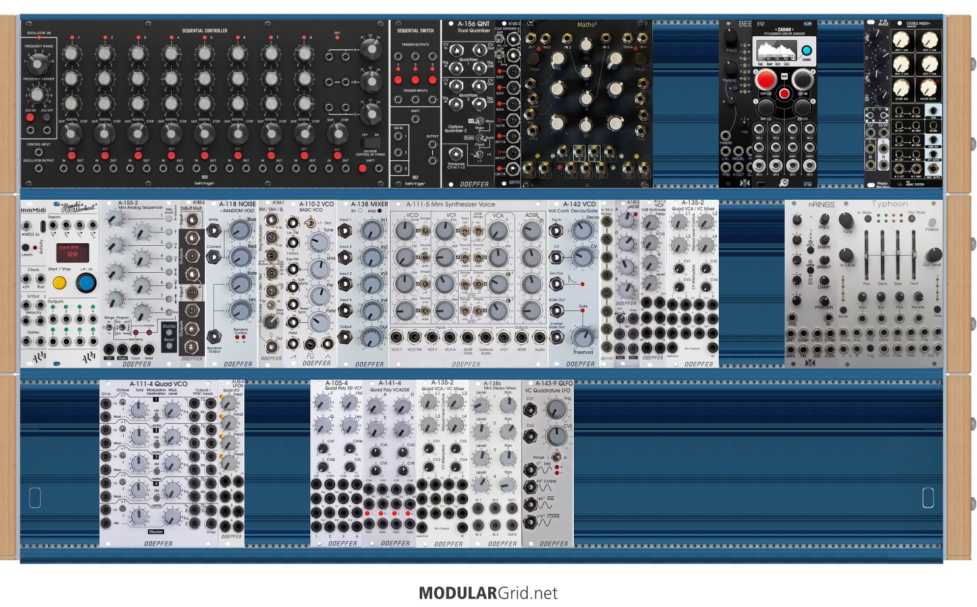This screenshot has width=977, height=607.
Task: Open the Zadar envelope generator module
Action: coord(785,104)
